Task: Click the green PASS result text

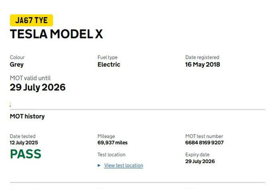Action: 26,154
